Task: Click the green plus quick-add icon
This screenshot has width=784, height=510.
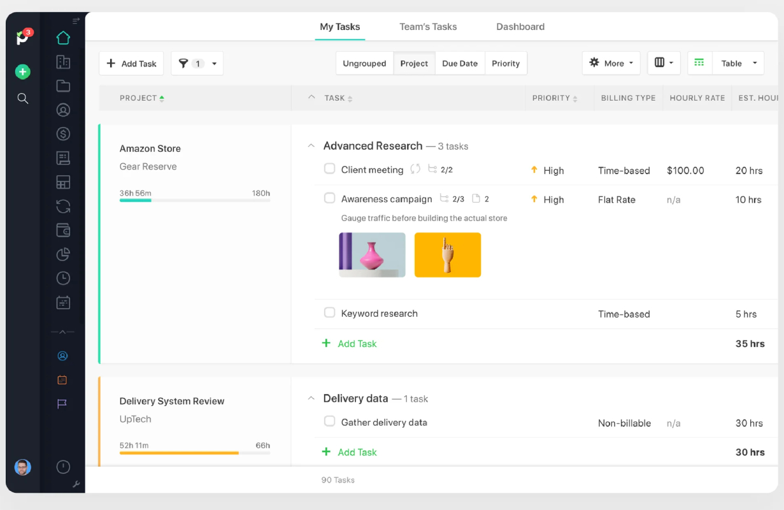Action: [x=23, y=72]
